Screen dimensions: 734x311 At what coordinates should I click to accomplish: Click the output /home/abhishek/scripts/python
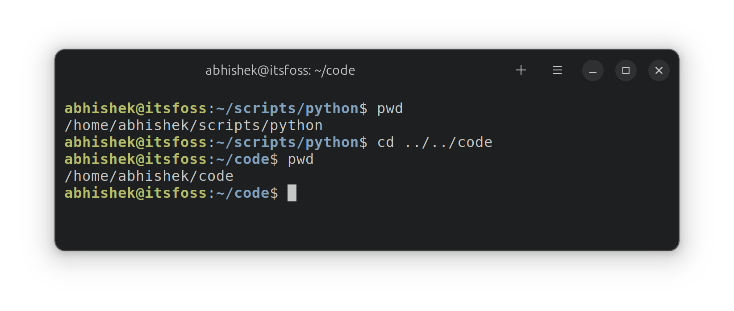[193, 125]
